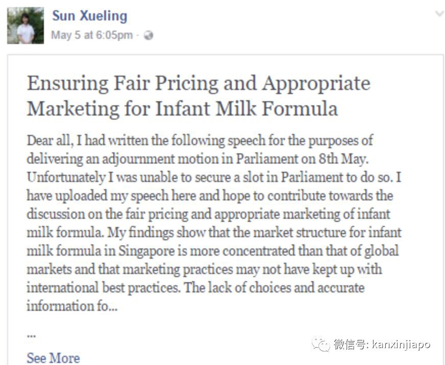Click the WeChat logo in the watermark

tap(322, 345)
